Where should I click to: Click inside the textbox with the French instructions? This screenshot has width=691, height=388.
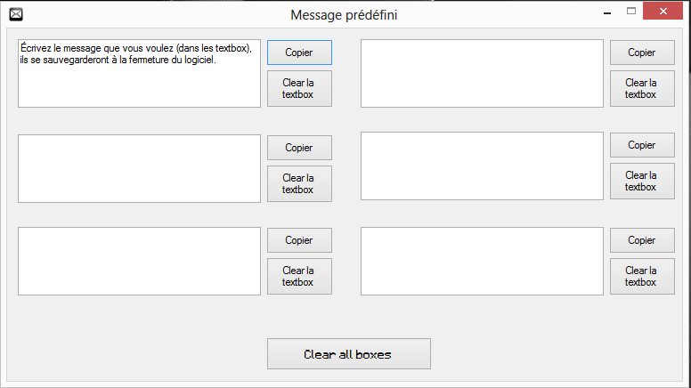(139, 74)
